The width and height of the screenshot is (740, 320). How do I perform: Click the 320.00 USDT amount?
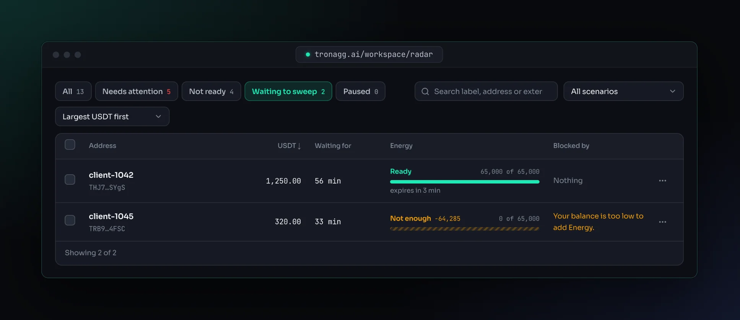pyautogui.click(x=288, y=222)
